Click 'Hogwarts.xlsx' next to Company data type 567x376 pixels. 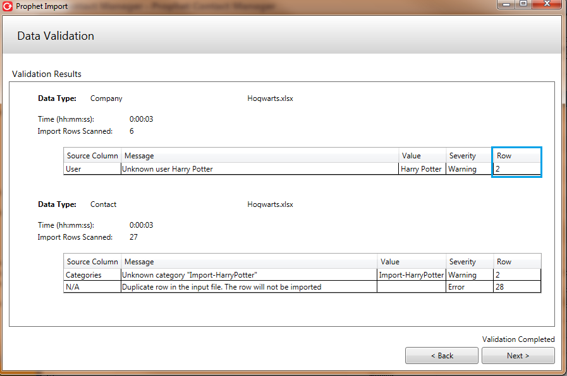(270, 98)
